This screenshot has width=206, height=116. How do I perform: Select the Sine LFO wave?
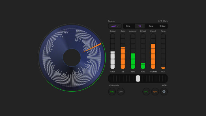[x=128, y=26]
